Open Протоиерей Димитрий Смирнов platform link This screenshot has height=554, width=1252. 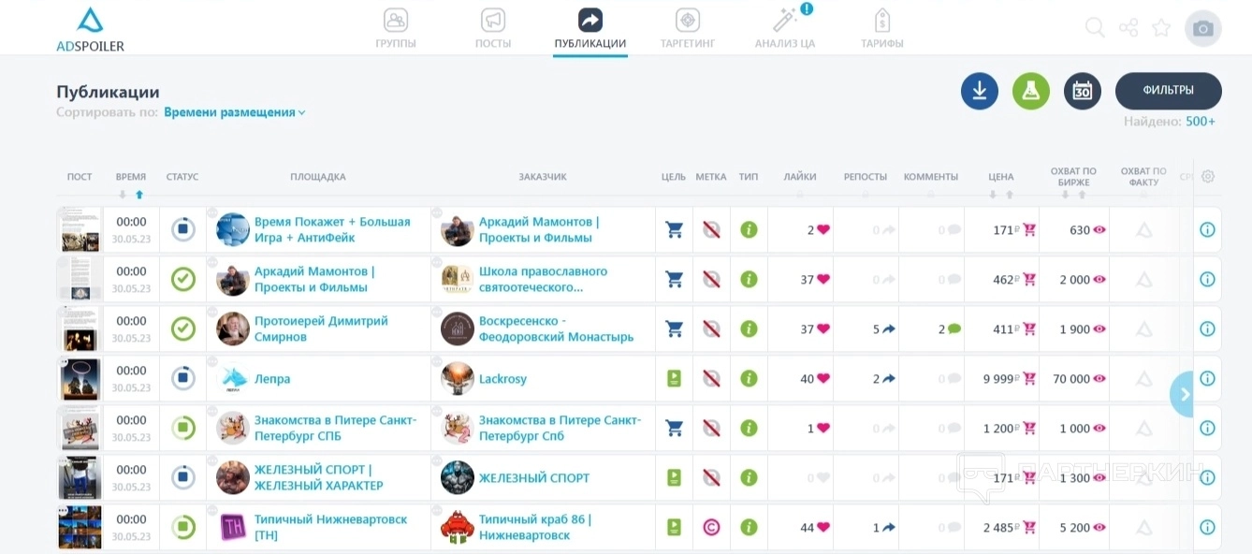click(x=321, y=328)
